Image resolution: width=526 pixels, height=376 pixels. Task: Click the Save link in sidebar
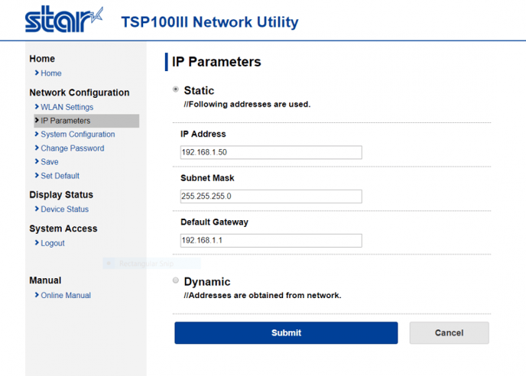pyautogui.click(x=50, y=162)
